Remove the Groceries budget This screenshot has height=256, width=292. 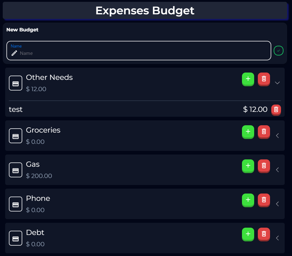pyautogui.click(x=264, y=132)
